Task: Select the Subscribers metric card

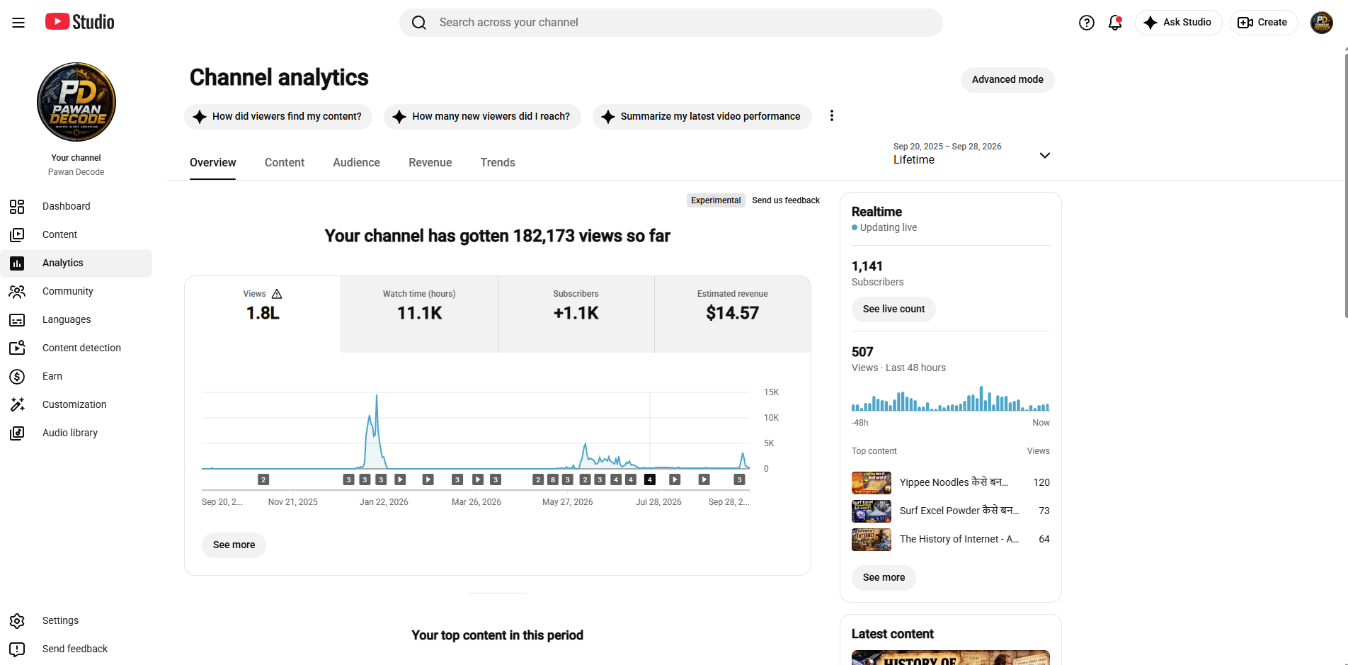Action: pyautogui.click(x=576, y=314)
